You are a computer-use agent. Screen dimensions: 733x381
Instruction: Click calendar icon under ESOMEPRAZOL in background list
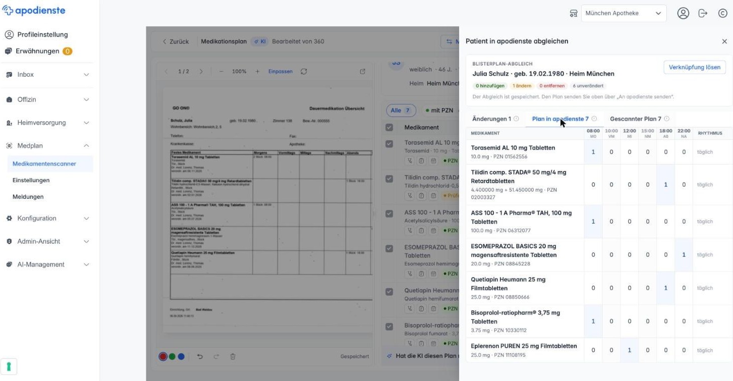pos(433,274)
